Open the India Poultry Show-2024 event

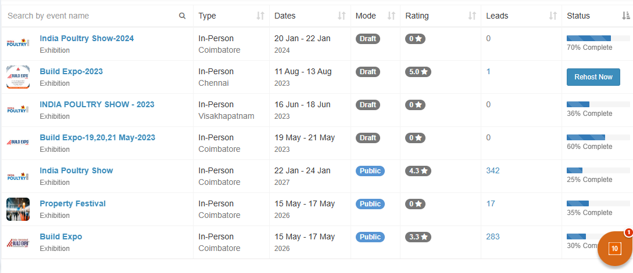click(87, 39)
